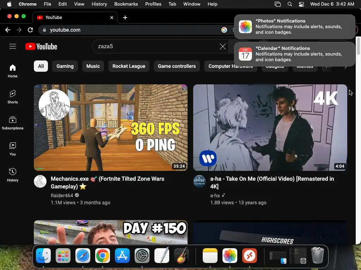Open Photos from the Dock
Viewport: 361px width, 270px height.
coord(230,256)
